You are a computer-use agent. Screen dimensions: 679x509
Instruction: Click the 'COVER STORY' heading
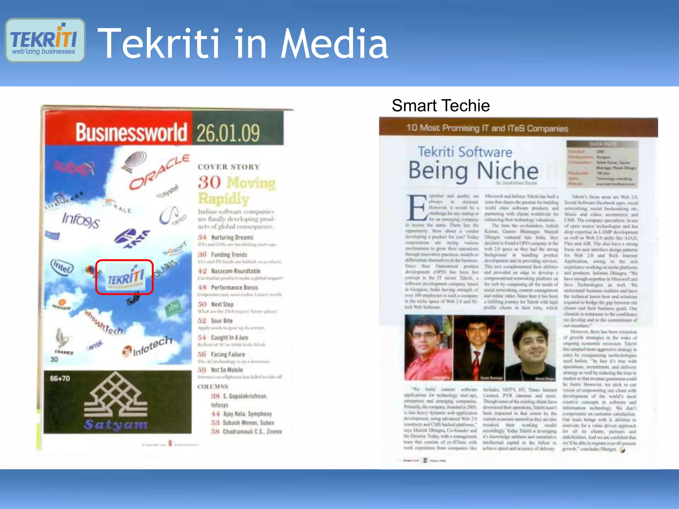coord(229,167)
